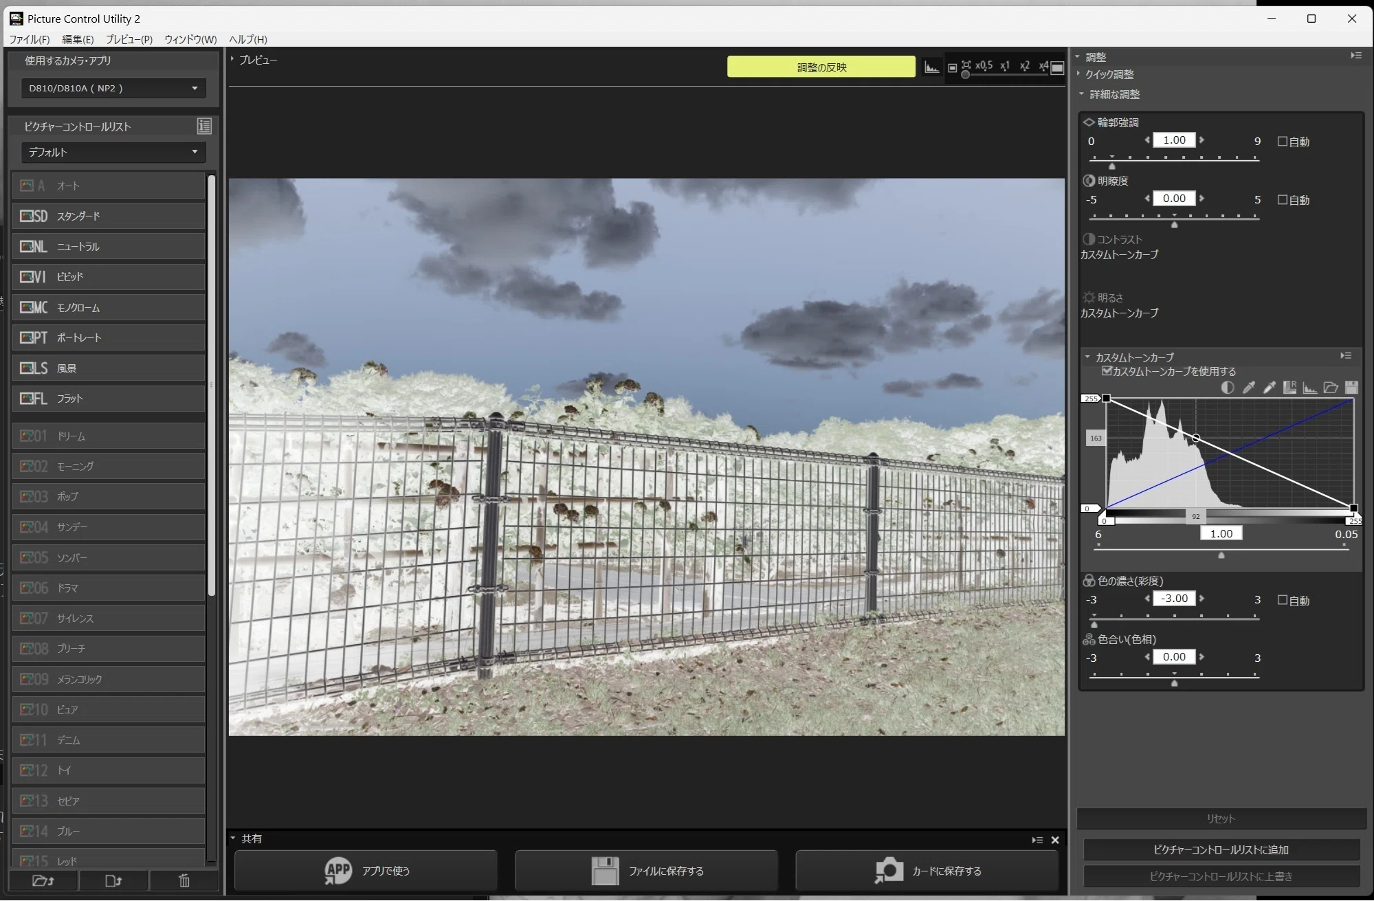The image size is (1374, 901).
Task: Open the プレビュー(P) menu
Action: pyautogui.click(x=129, y=39)
